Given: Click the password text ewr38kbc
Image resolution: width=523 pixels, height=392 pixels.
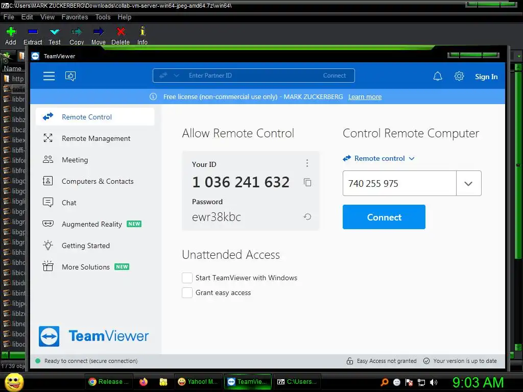Looking at the screenshot, I should coord(217,217).
